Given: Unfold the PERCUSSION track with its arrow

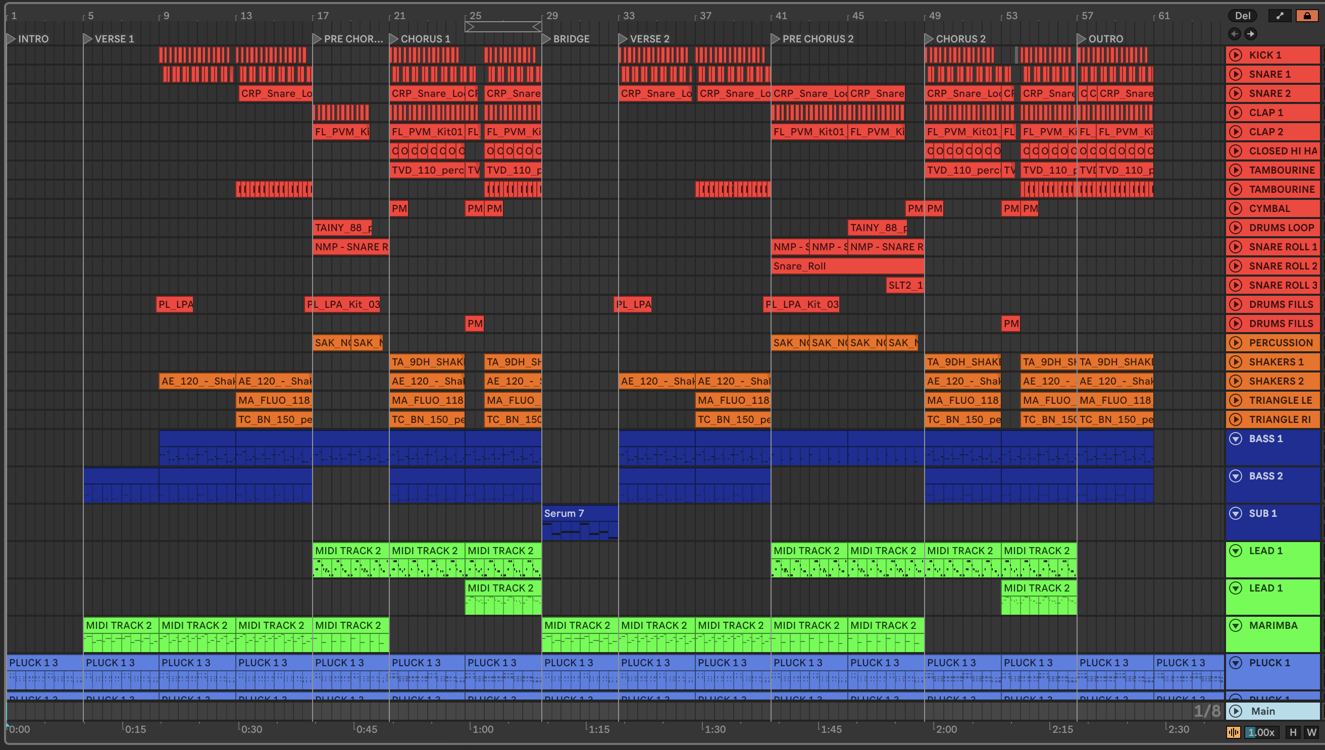Looking at the screenshot, I should (x=1236, y=343).
